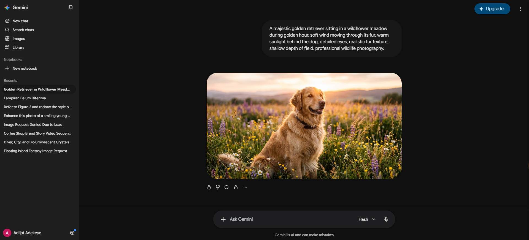529x240 pixels.
Task: Collapse the sidebar panel toggle
Action: tap(71, 7)
